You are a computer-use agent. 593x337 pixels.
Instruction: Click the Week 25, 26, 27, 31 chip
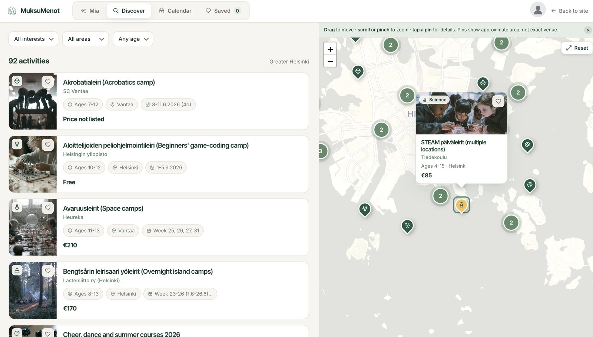click(173, 230)
